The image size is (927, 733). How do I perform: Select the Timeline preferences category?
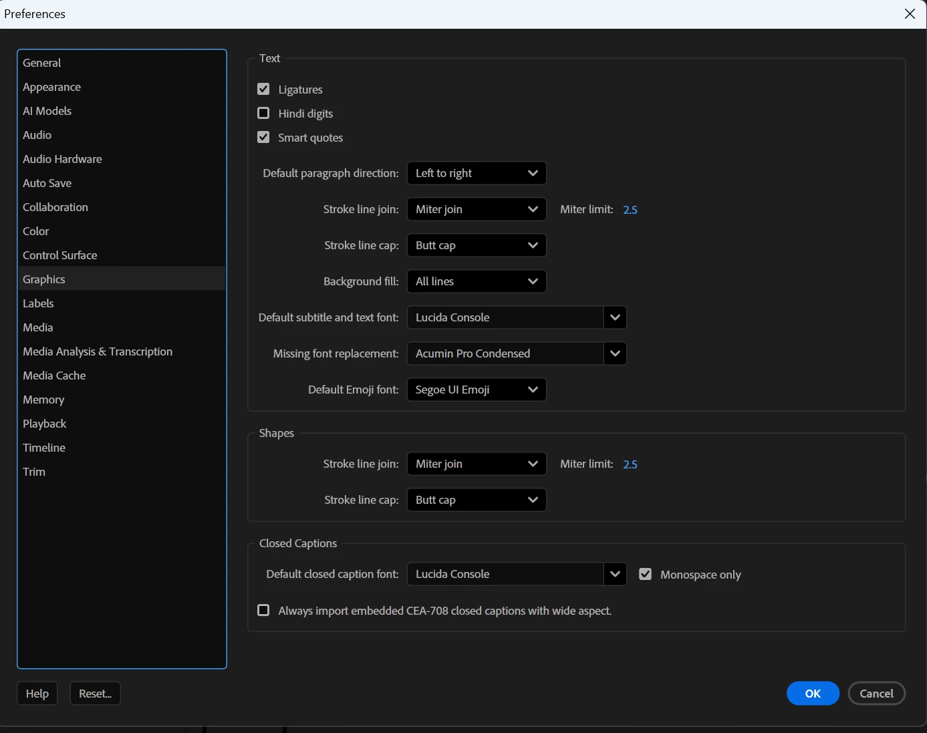[122, 448]
